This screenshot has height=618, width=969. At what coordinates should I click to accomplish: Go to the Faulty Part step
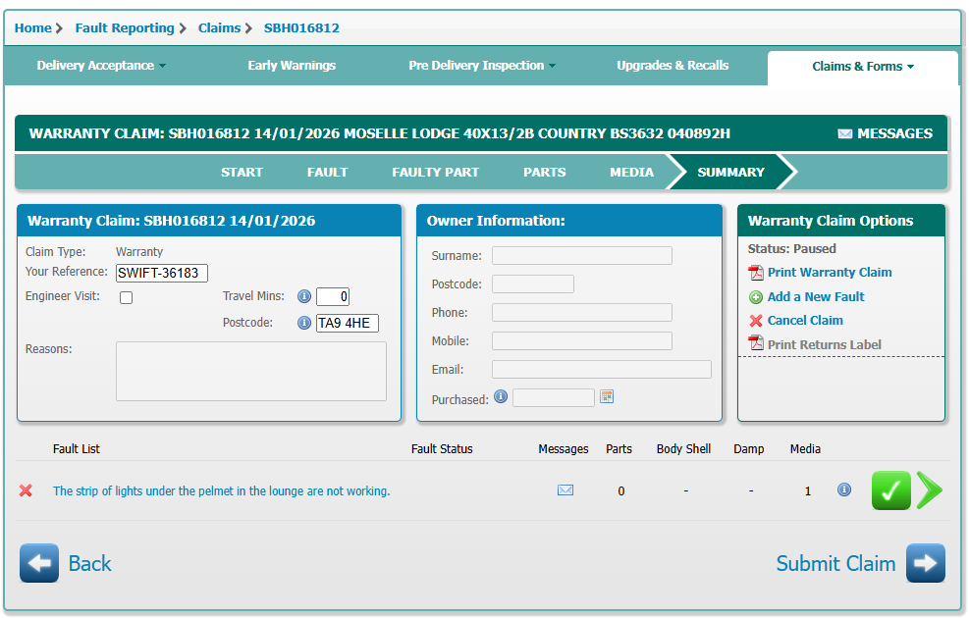(435, 172)
